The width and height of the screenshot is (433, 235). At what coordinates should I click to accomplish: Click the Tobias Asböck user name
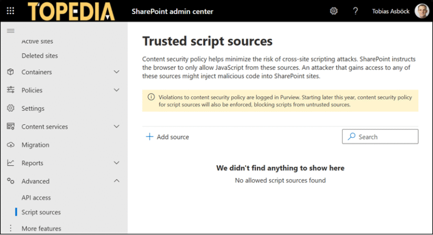[x=391, y=11]
